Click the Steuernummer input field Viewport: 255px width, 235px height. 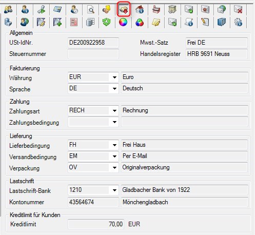93,54
